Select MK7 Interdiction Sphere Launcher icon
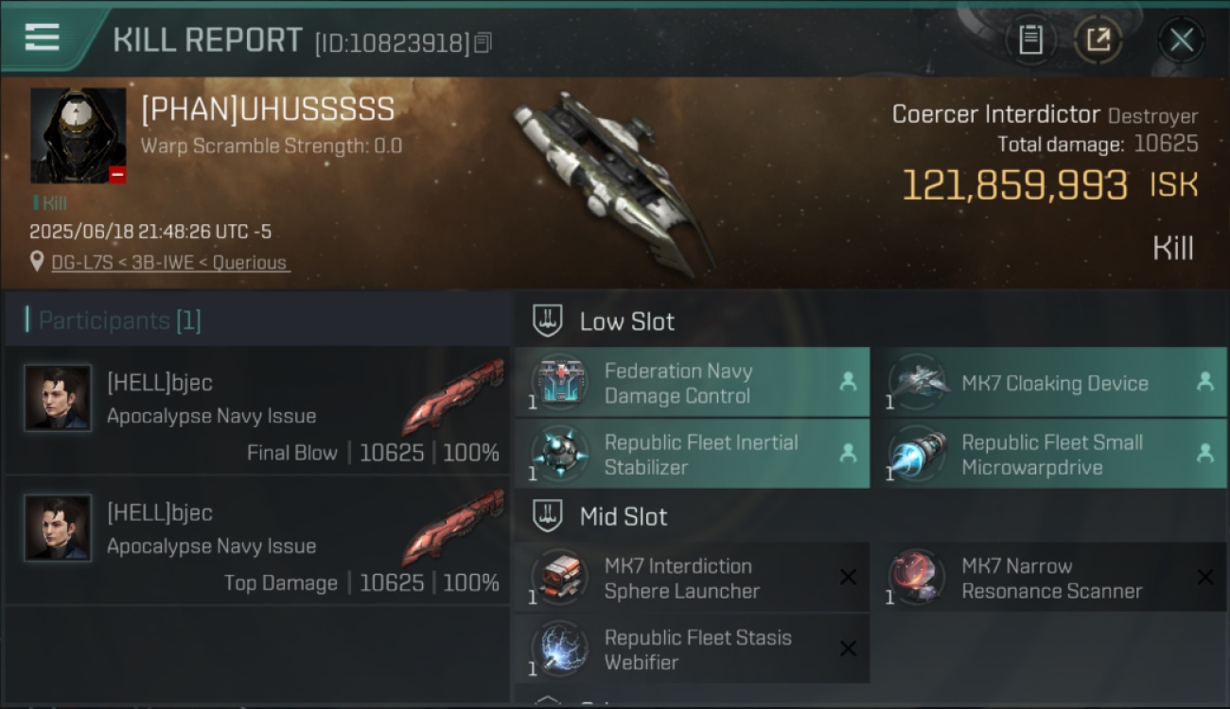The width and height of the screenshot is (1230, 709). pyautogui.click(x=558, y=578)
